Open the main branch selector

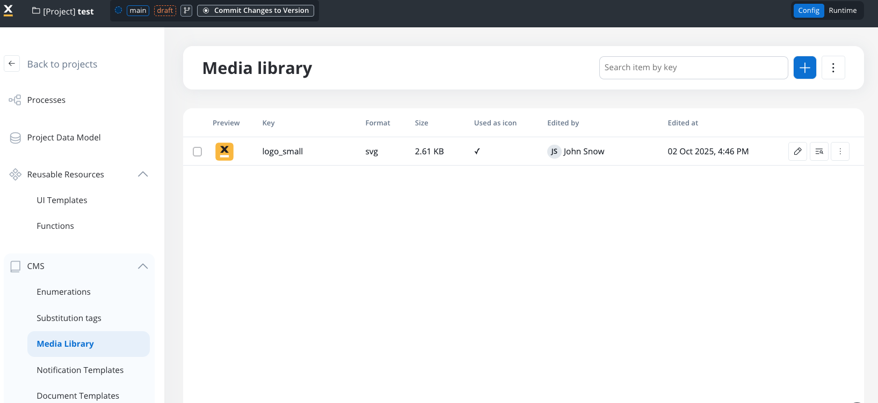(x=137, y=11)
